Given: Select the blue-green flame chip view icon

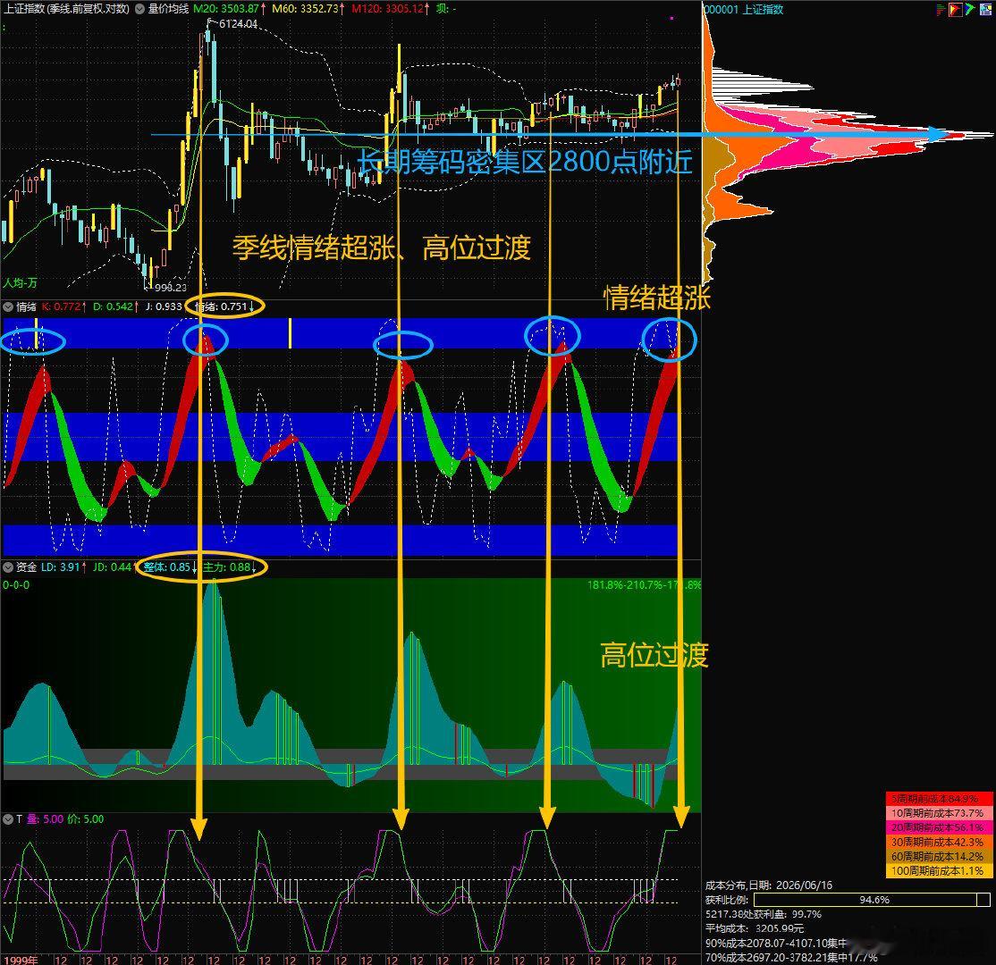Looking at the screenshot, I should point(970,10).
